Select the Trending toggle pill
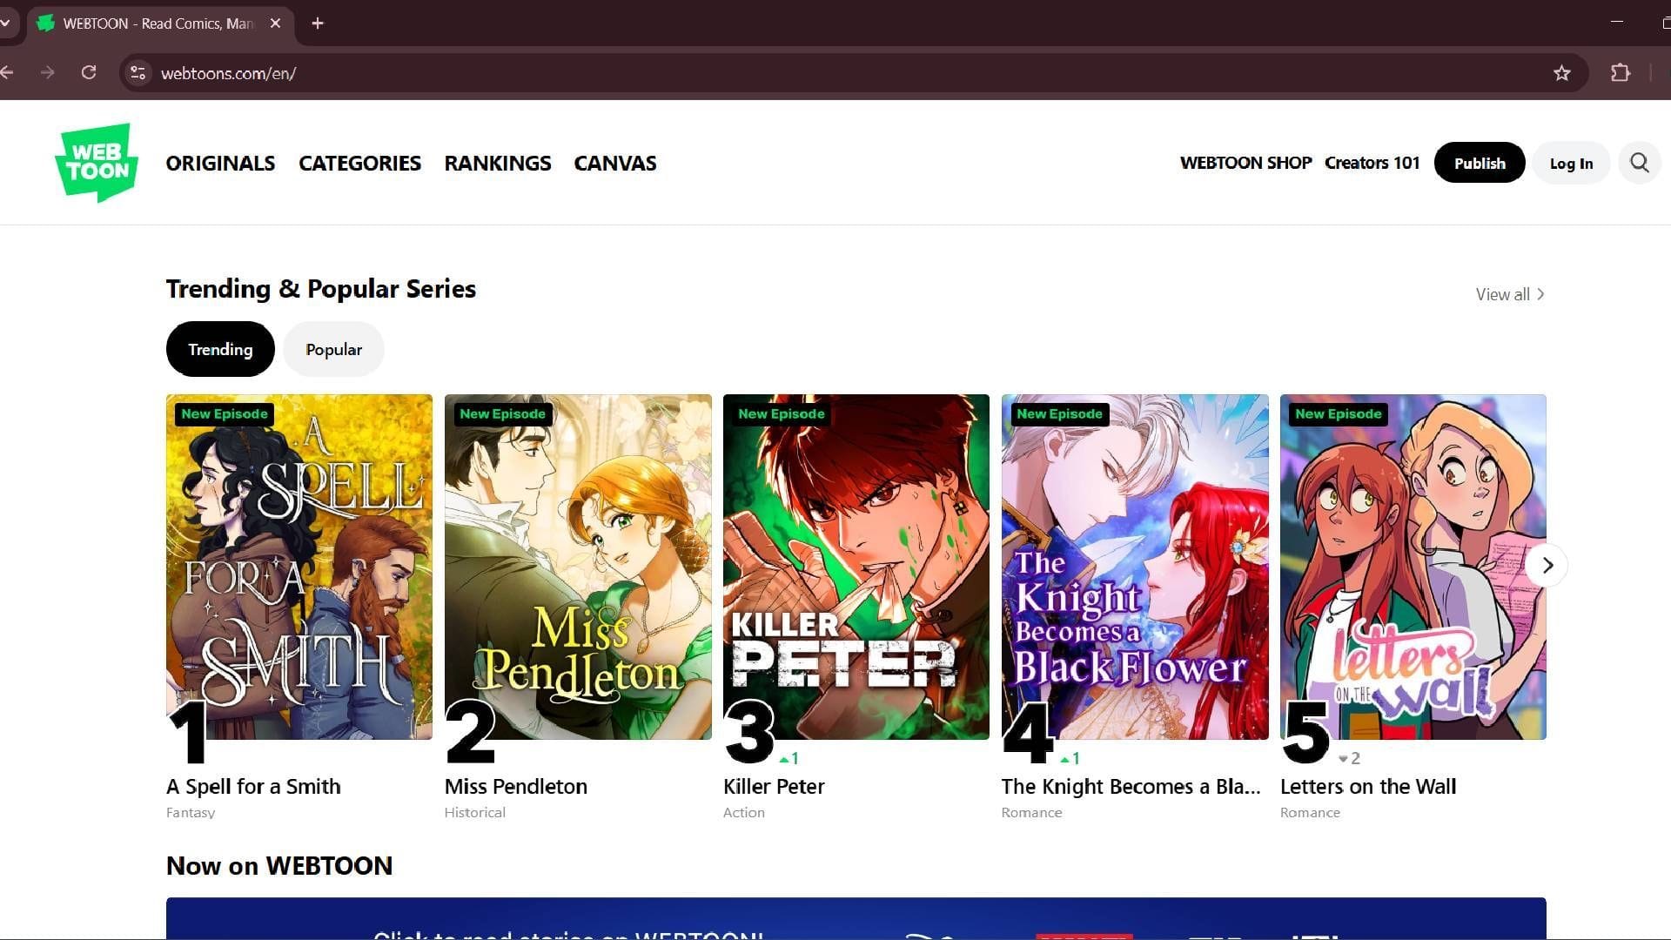The image size is (1671, 940). click(x=220, y=349)
